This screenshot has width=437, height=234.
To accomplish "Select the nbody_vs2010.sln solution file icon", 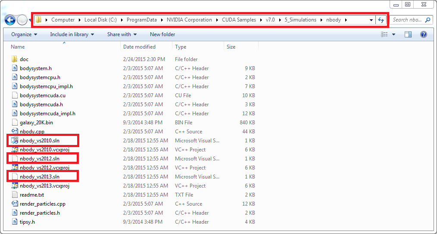I will [x=14, y=141].
